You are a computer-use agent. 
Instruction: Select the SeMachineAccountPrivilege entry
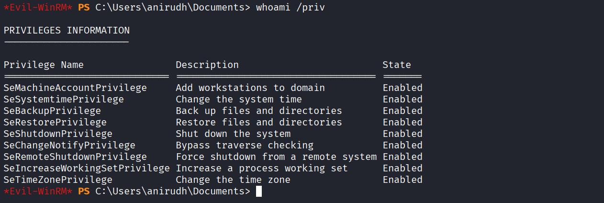75,88
